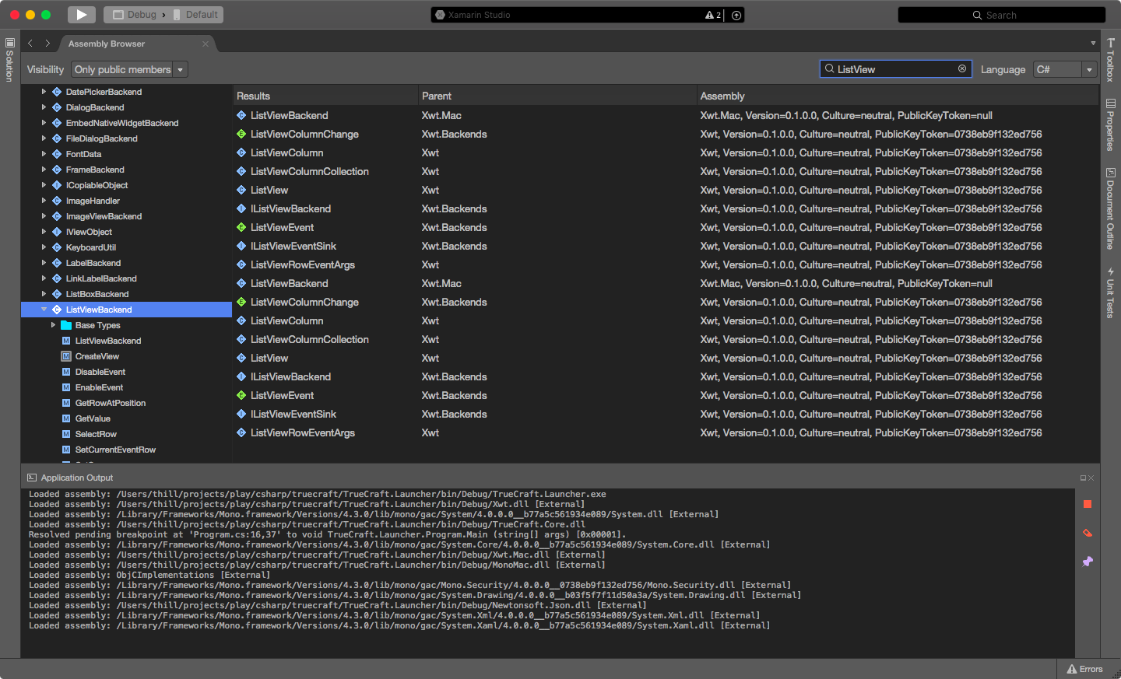
Task: Open the Debug configuration selector
Action: coord(135,15)
